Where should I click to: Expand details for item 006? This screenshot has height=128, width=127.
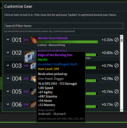point(8,104)
